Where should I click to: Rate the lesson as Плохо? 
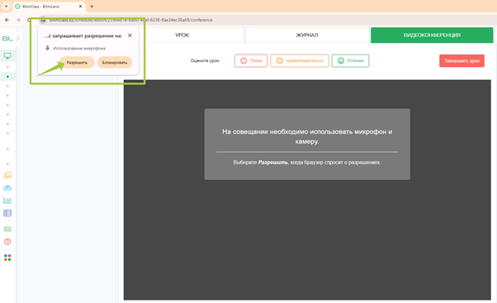point(251,61)
